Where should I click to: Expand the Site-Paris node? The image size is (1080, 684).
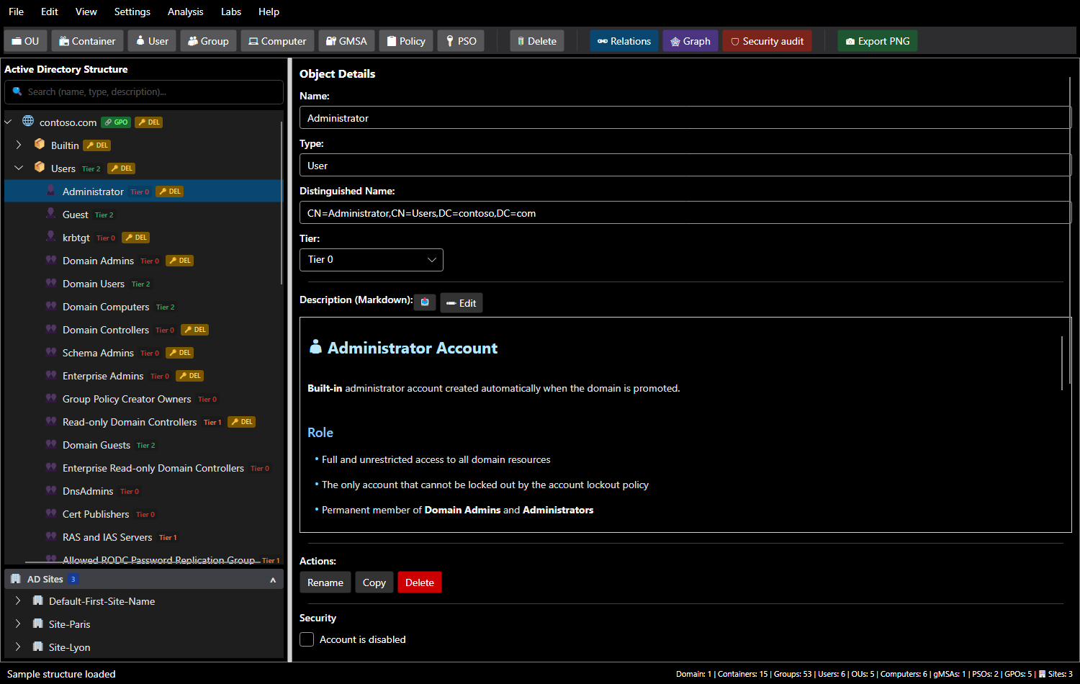pyautogui.click(x=18, y=624)
